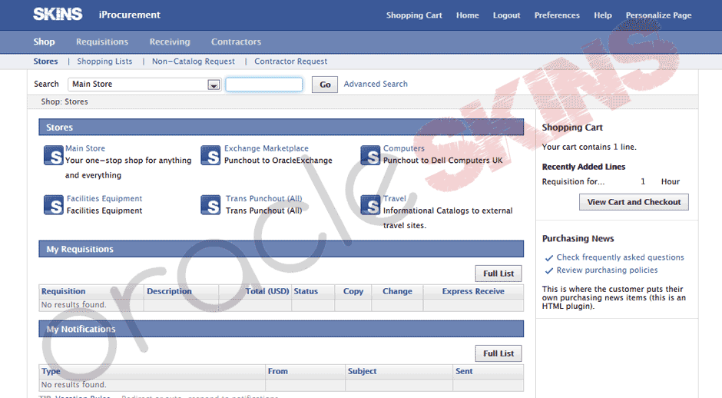Click View Cart and Checkout button
Viewport: 722px width, 398px height.
coord(634,202)
